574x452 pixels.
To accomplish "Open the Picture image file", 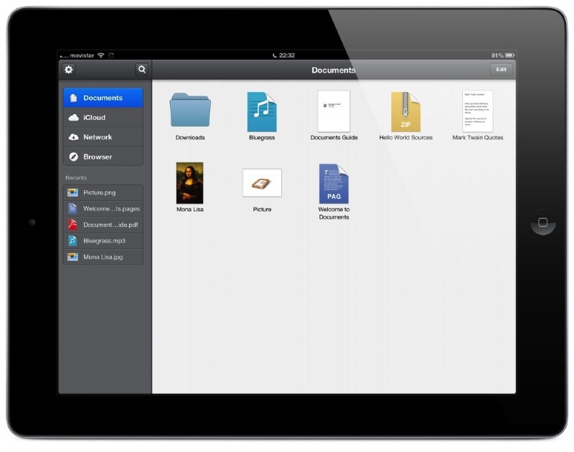I will pyautogui.click(x=262, y=183).
